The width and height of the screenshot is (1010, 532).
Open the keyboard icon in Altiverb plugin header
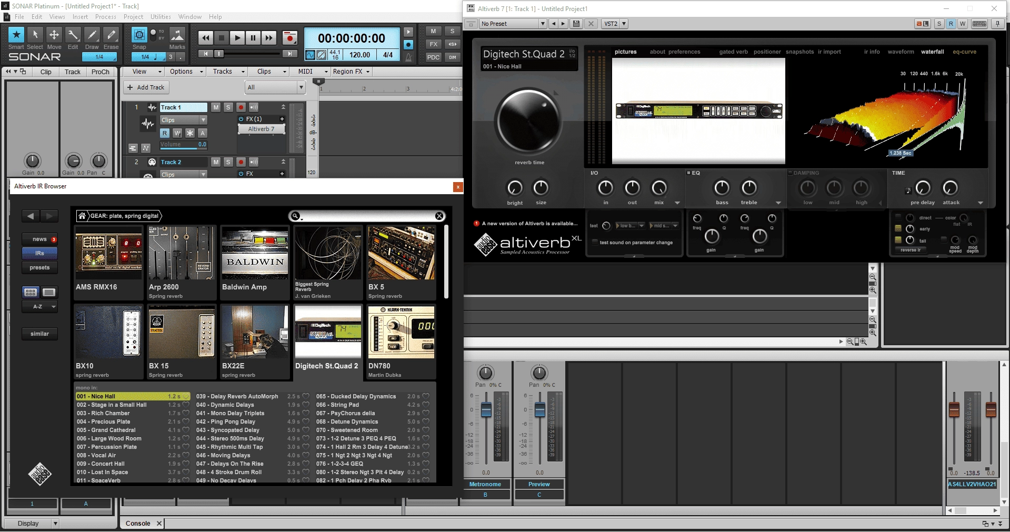(x=979, y=24)
